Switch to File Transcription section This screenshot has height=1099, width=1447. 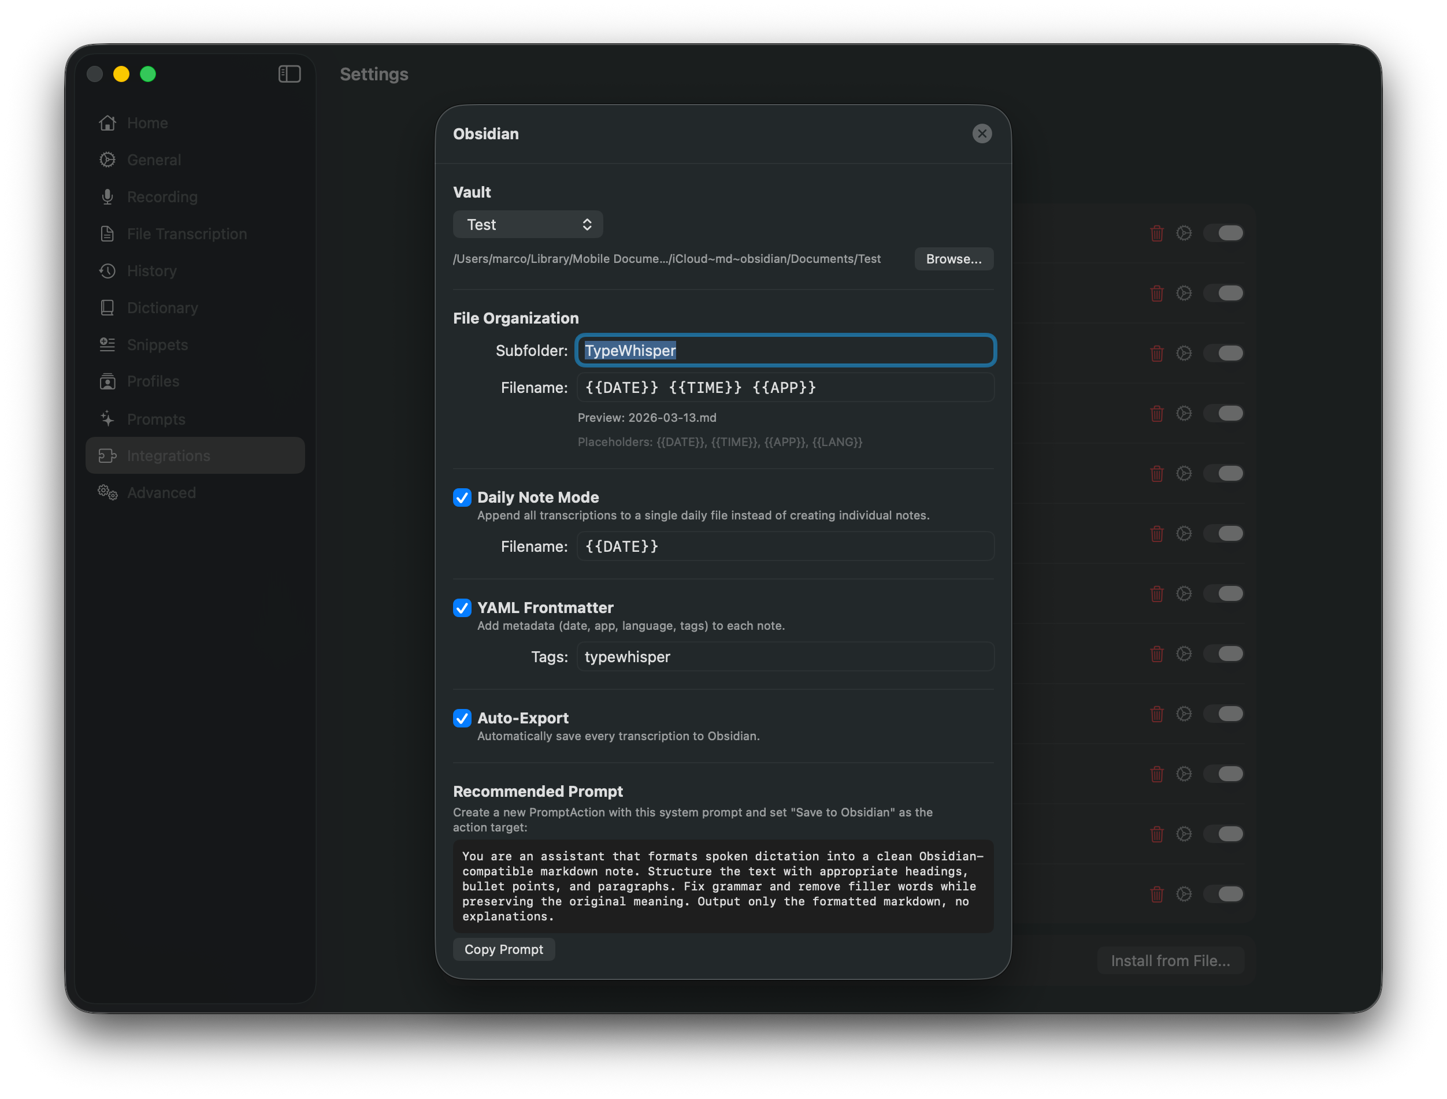point(187,233)
